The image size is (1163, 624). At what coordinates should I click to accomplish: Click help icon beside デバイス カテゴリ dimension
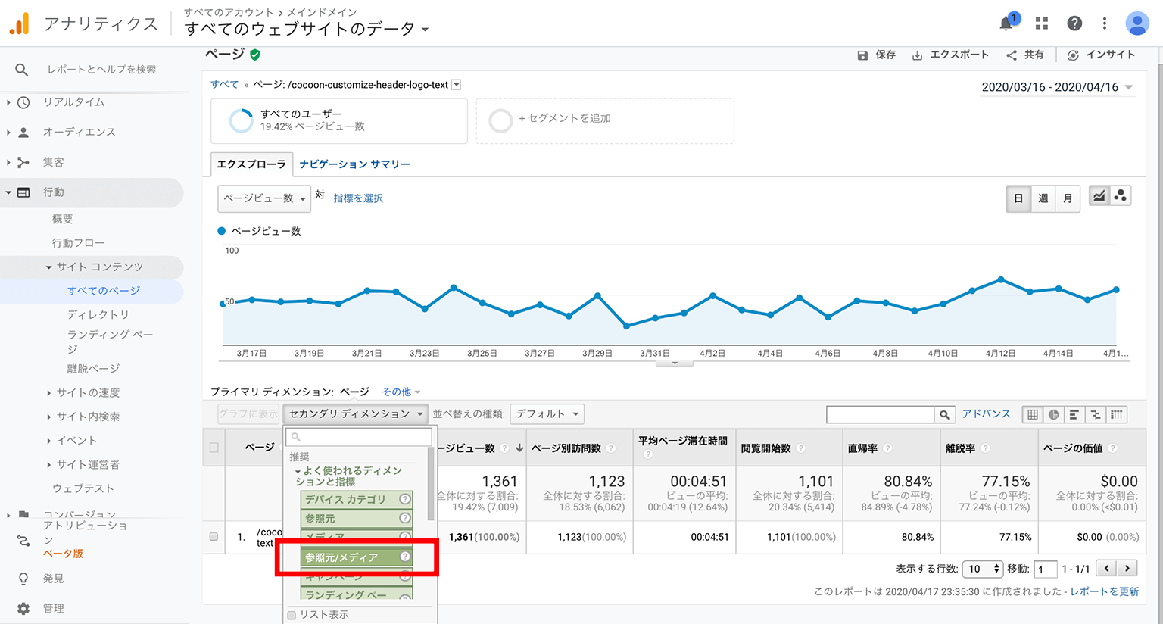tap(405, 499)
